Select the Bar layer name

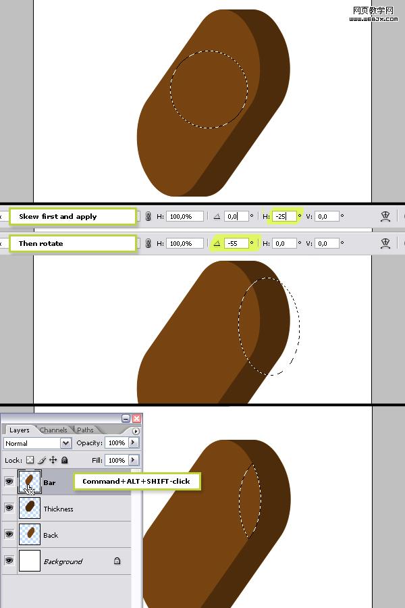point(49,483)
